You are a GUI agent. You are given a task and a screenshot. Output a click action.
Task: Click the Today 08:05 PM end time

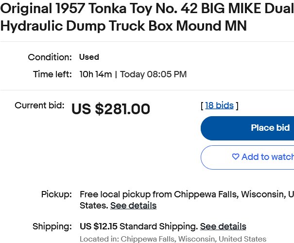click(154, 74)
